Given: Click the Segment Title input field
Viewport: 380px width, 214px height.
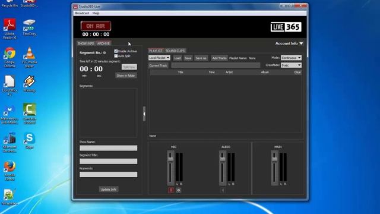Looking at the screenshot, I should click(108, 161).
